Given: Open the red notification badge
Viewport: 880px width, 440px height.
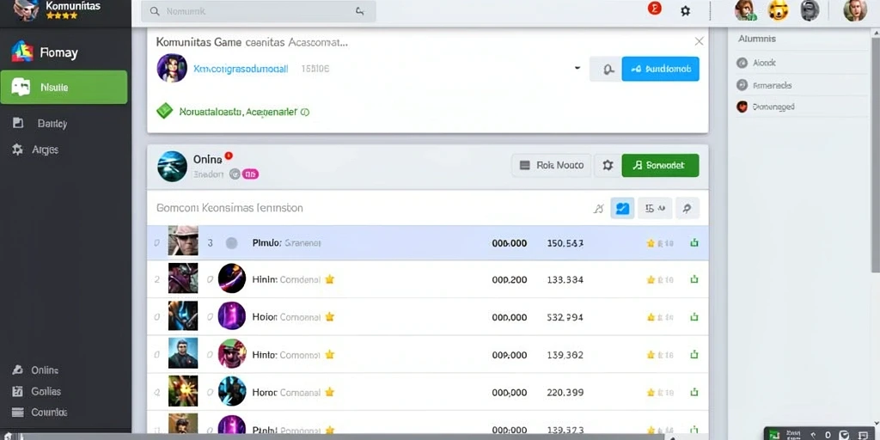Looking at the screenshot, I should pos(654,9).
